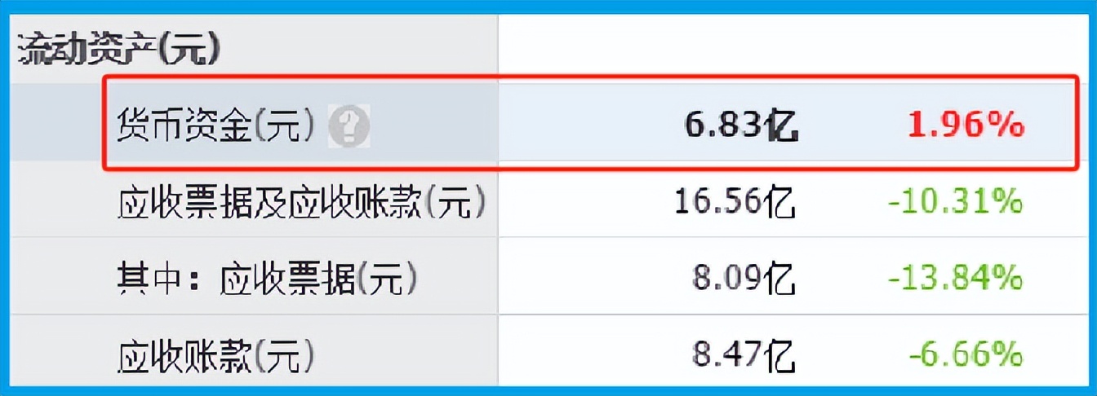1097x396 pixels.
Task: Click the question mark help icon
Action: [349, 126]
